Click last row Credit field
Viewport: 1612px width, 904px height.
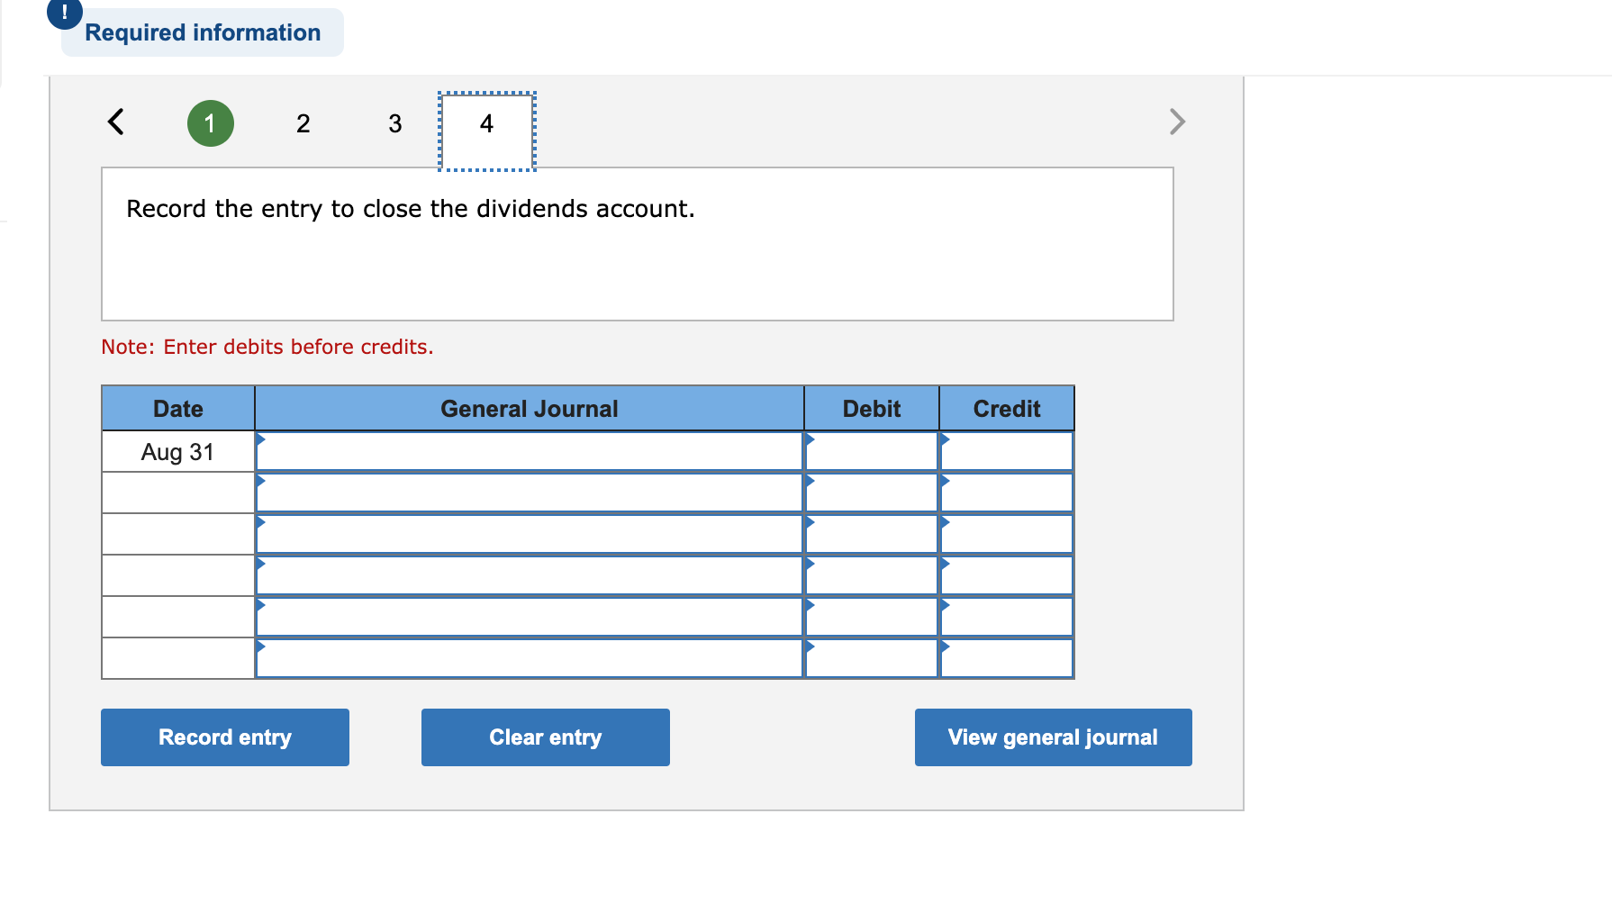1007,658
